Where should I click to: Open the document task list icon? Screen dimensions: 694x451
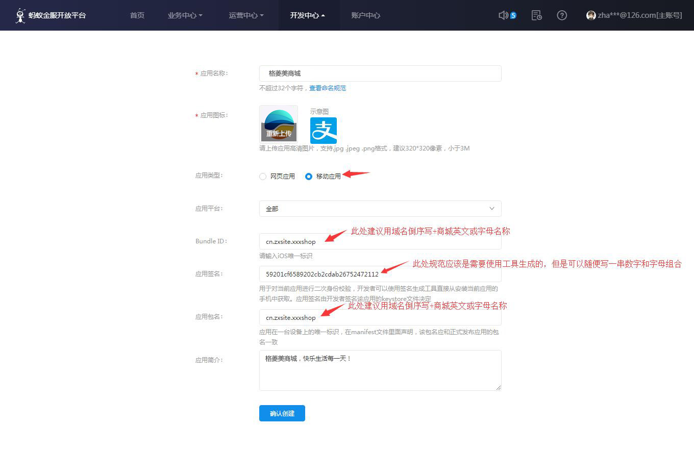coord(536,15)
